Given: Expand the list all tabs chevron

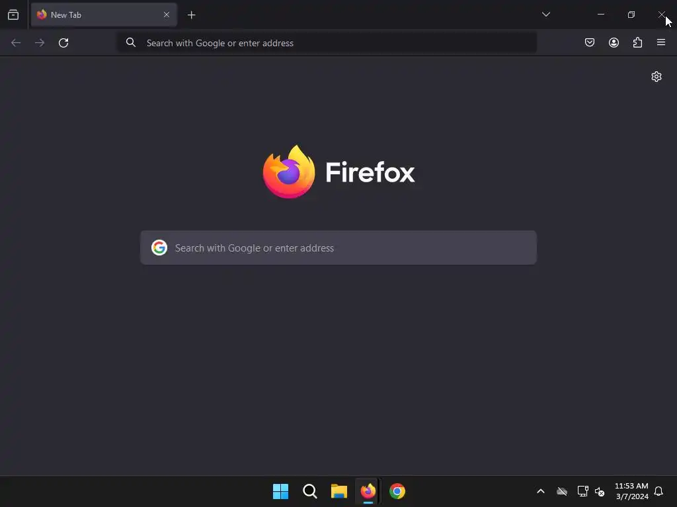Looking at the screenshot, I should [x=545, y=15].
